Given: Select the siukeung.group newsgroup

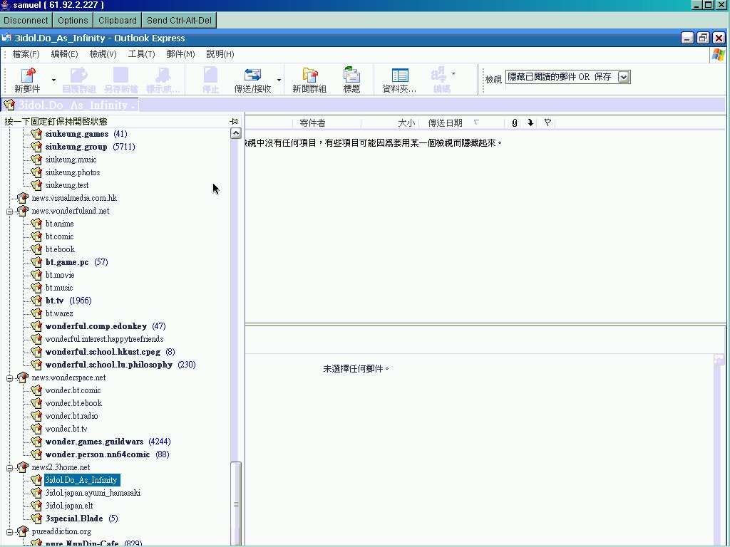Looking at the screenshot, I should [76, 147].
